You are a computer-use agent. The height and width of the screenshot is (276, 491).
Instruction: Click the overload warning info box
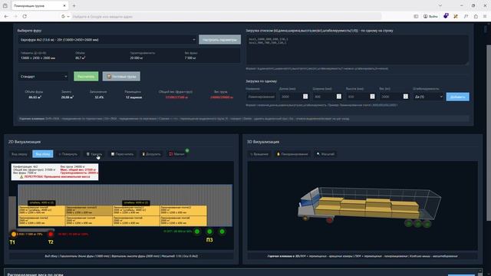pos(54,172)
